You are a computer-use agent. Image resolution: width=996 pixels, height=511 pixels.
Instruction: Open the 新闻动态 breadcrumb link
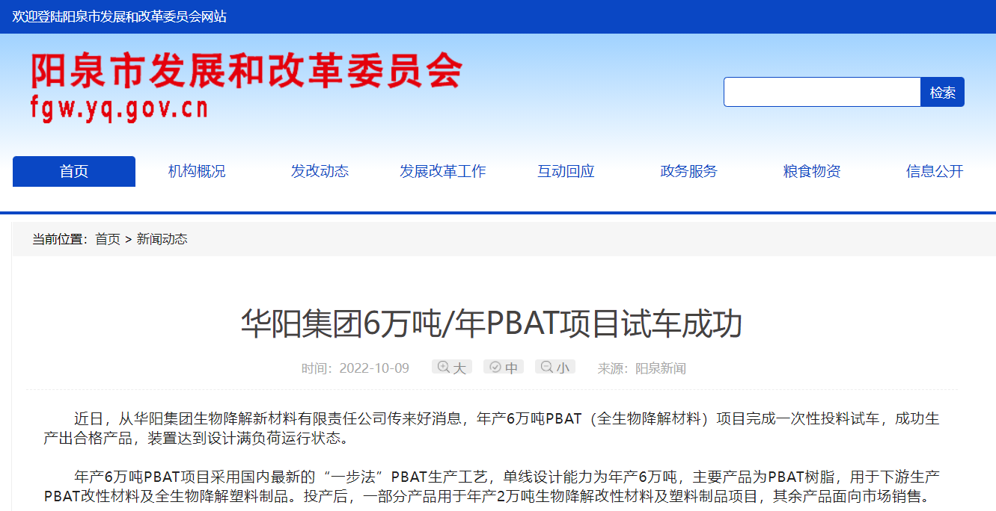[162, 239]
